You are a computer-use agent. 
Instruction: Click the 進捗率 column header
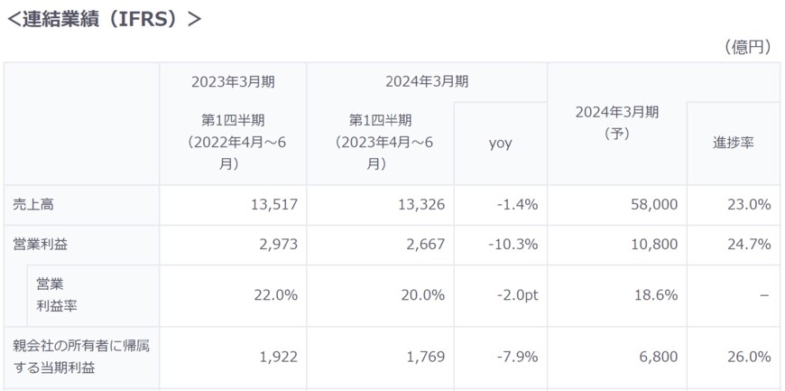pyautogui.click(x=733, y=143)
